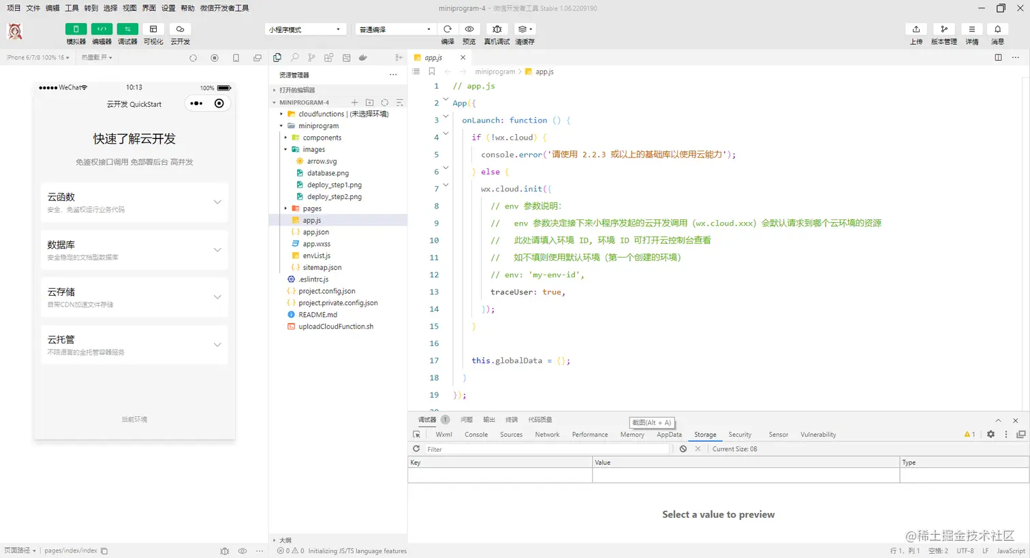Click the new folder icon in explorer
This screenshot has height=558, width=1030.
(369, 102)
